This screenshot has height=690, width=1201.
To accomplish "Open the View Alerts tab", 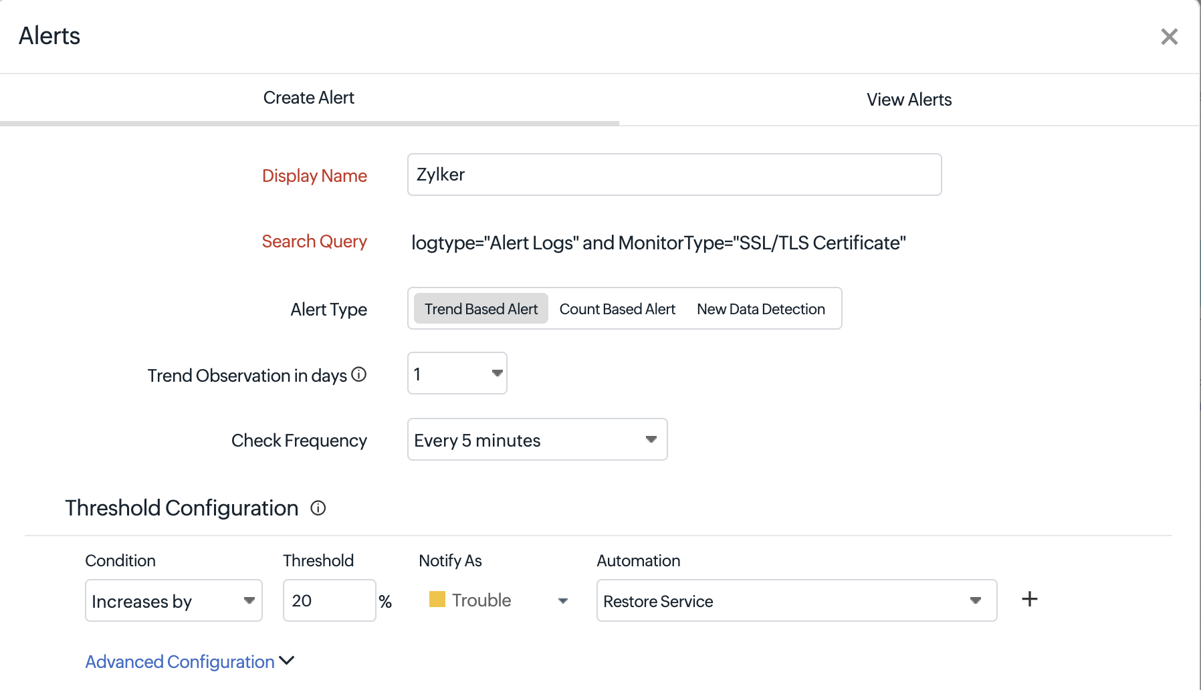I will 909,100.
